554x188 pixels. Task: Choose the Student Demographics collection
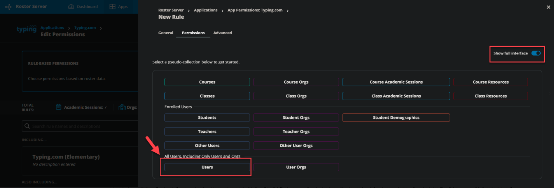(396, 118)
